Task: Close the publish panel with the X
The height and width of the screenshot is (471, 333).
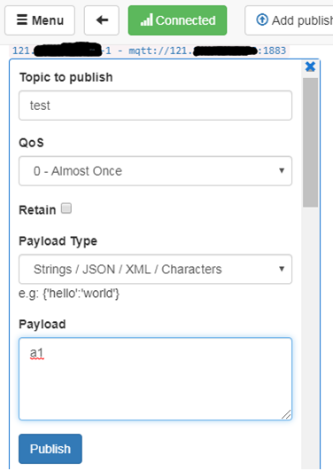Action: pos(310,67)
